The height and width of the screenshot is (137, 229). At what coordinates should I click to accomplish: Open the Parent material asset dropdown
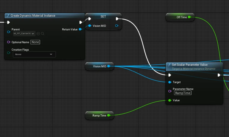coord(24,34)
